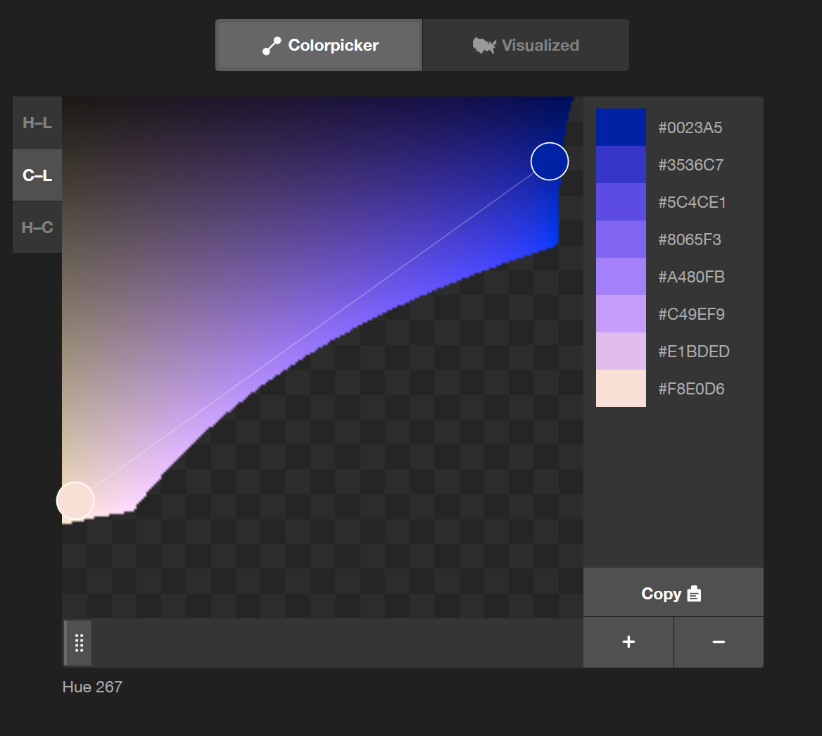Click the light peach gradient endpoint handle

75,501
